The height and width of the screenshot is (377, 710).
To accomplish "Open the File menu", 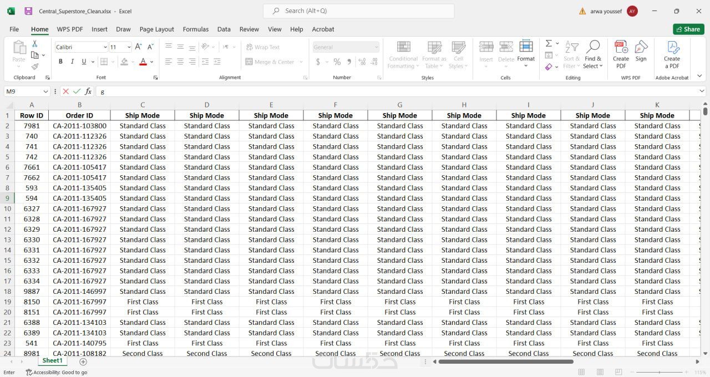I will click(14, 29).
